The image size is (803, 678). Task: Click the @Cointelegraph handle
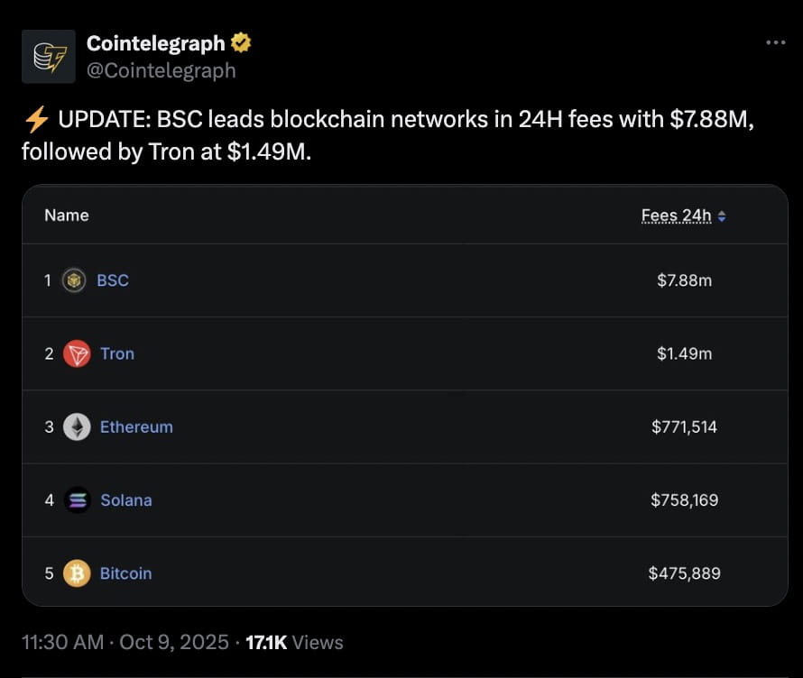click(161, 70)
